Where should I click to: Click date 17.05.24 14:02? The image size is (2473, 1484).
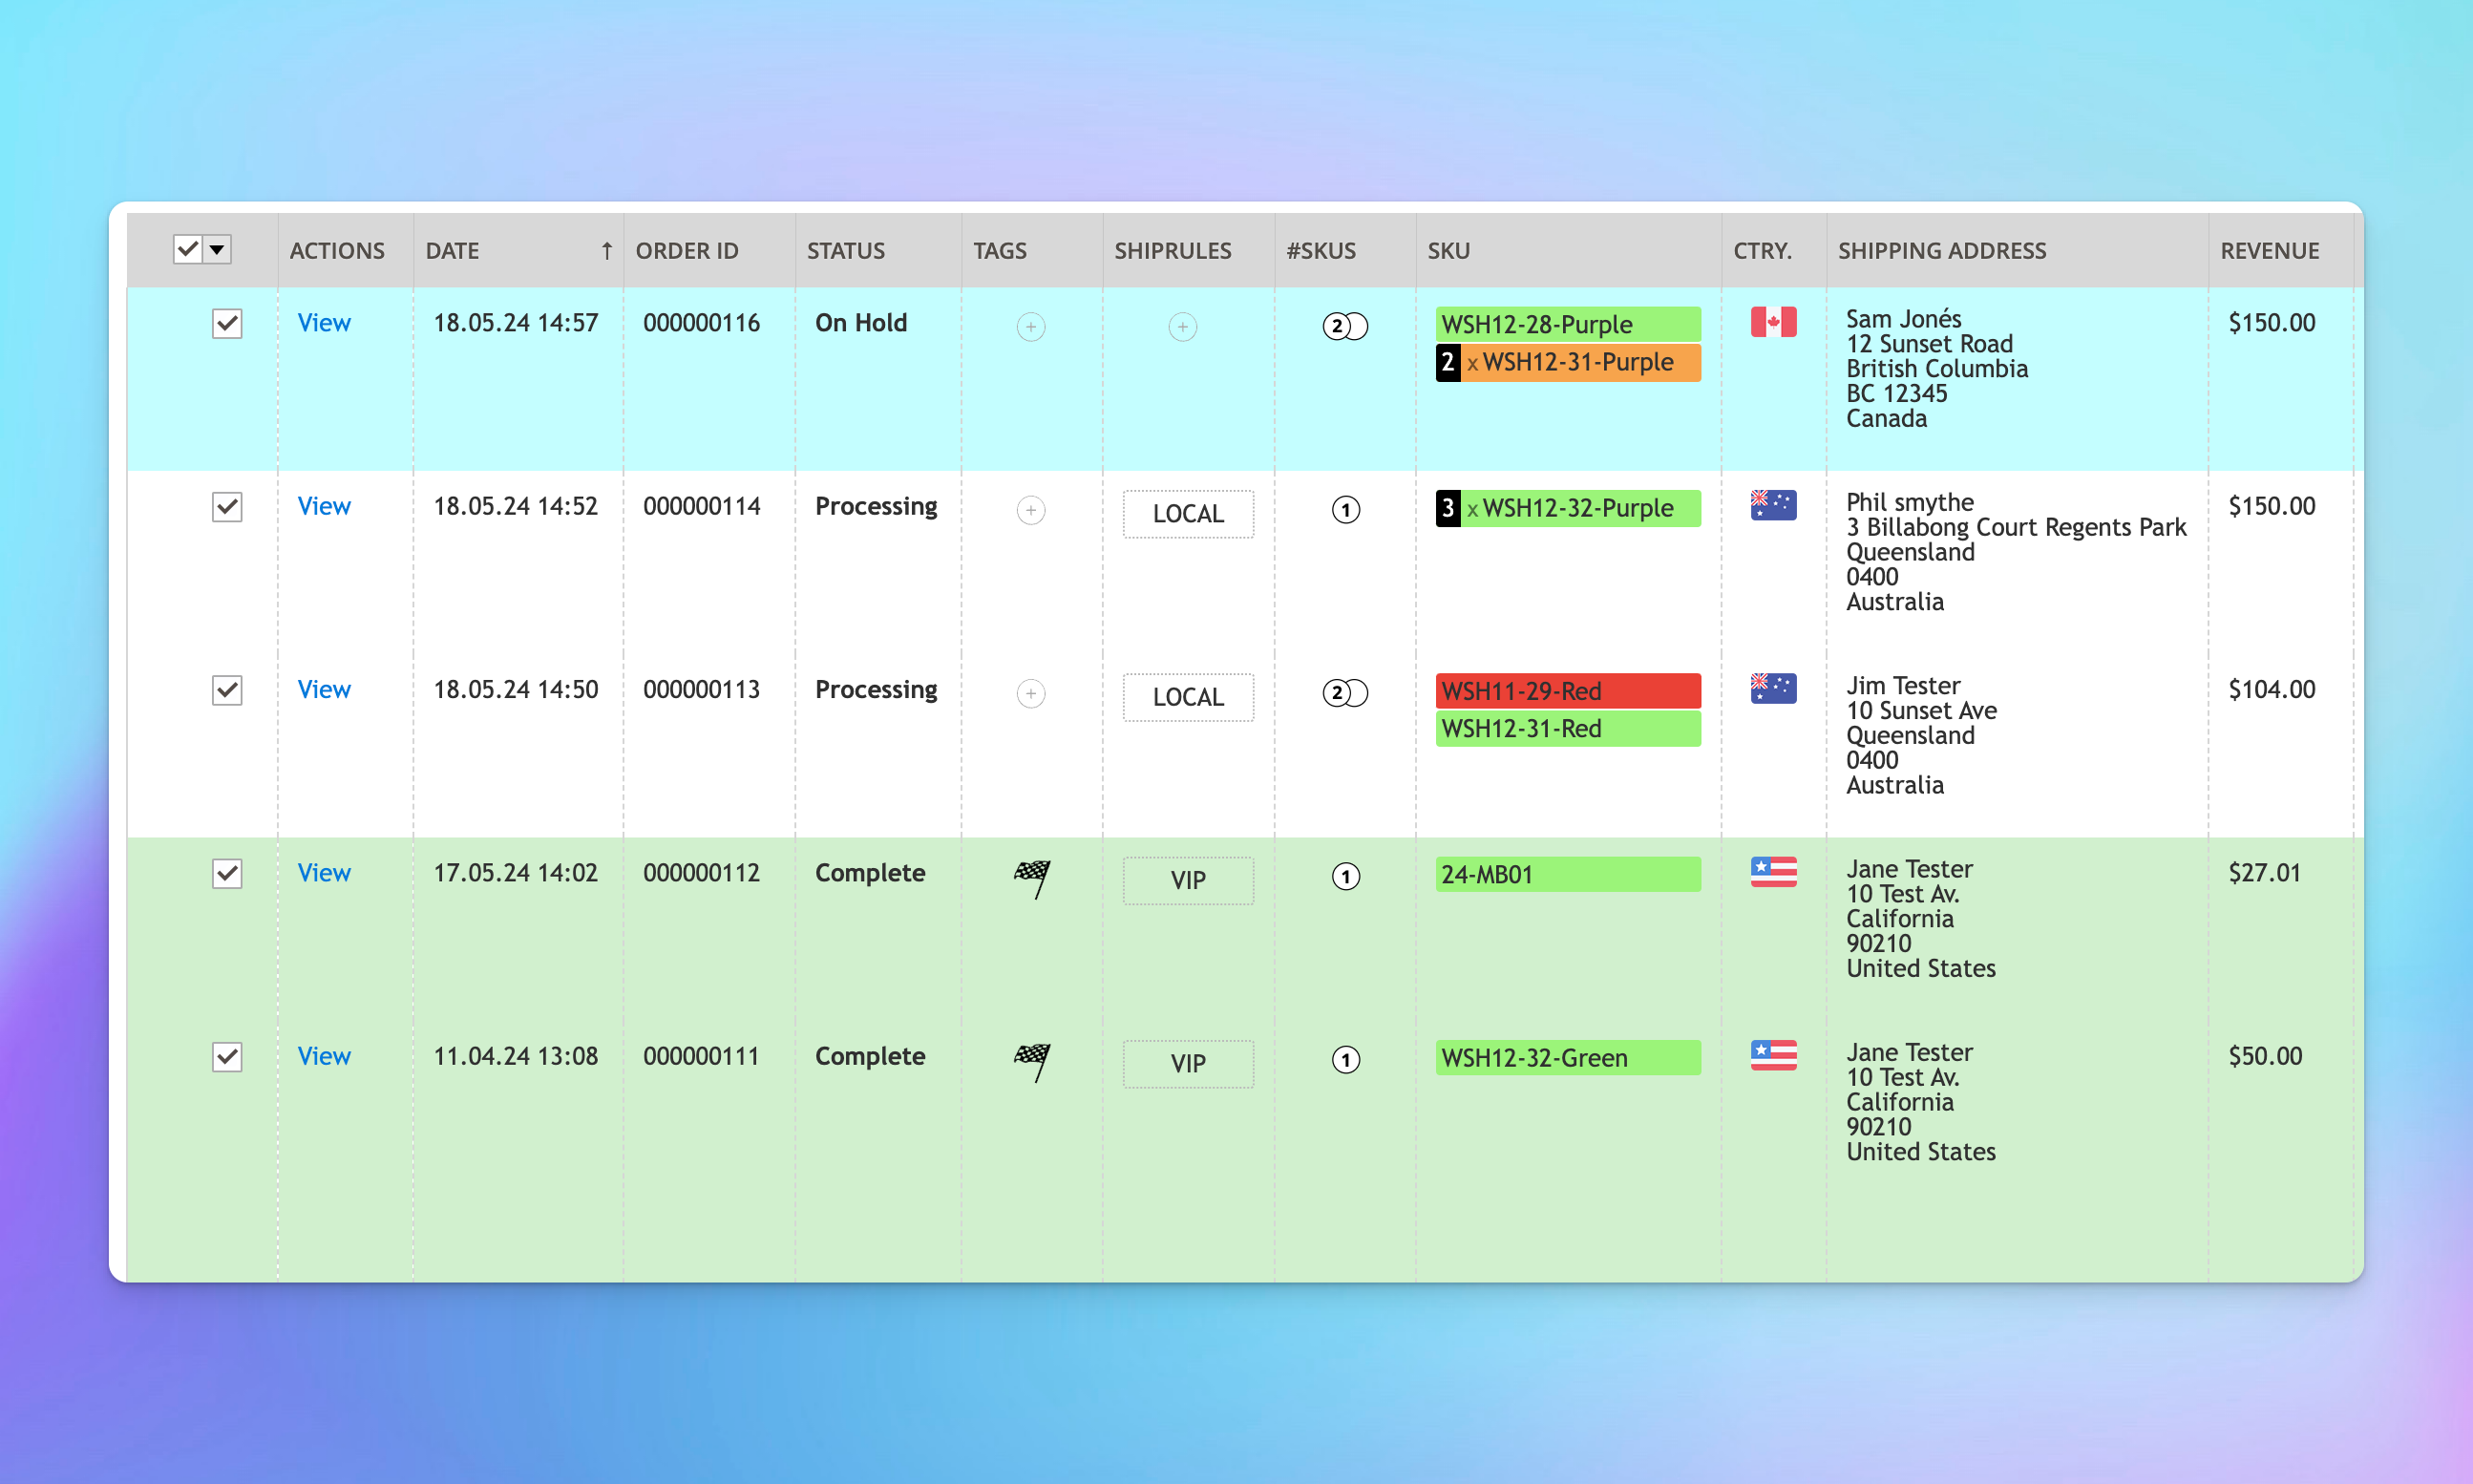coord(515,873)
